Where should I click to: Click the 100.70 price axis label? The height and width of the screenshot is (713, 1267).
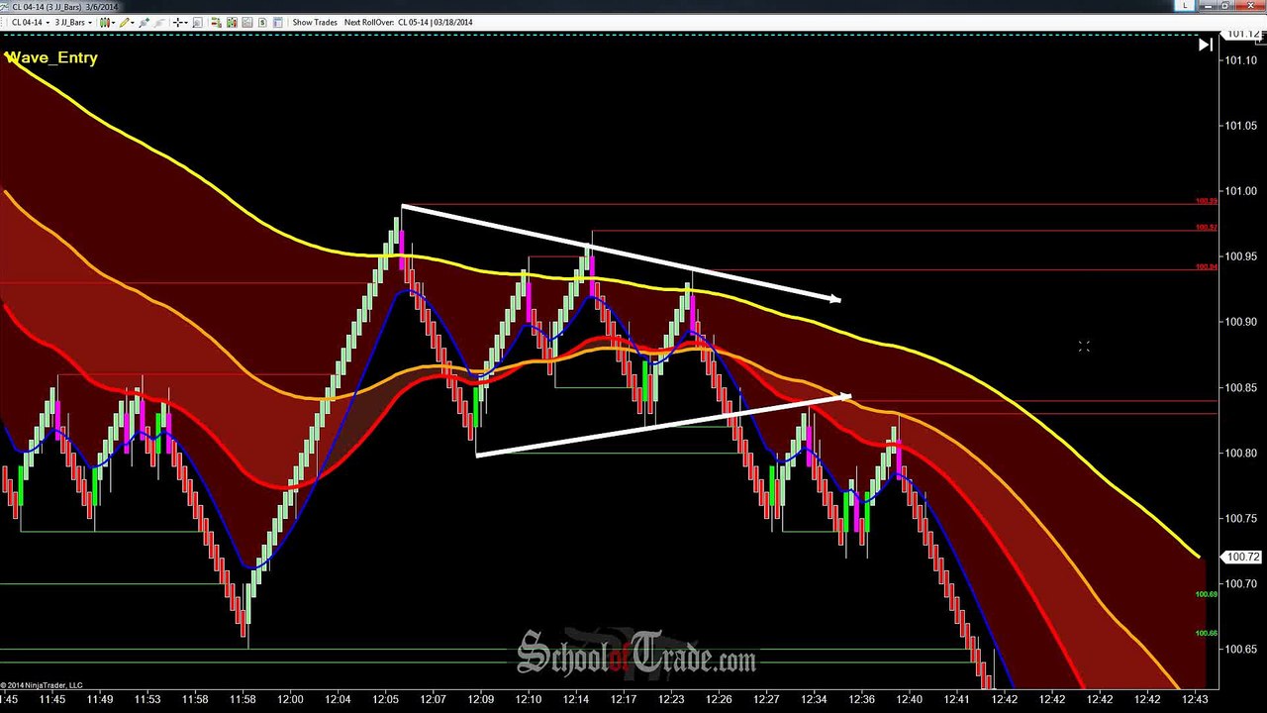point(1240,583)
